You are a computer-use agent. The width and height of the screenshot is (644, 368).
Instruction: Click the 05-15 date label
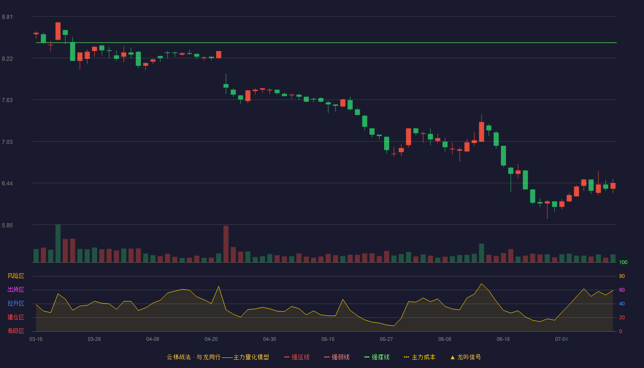click(x=328, y=339)
